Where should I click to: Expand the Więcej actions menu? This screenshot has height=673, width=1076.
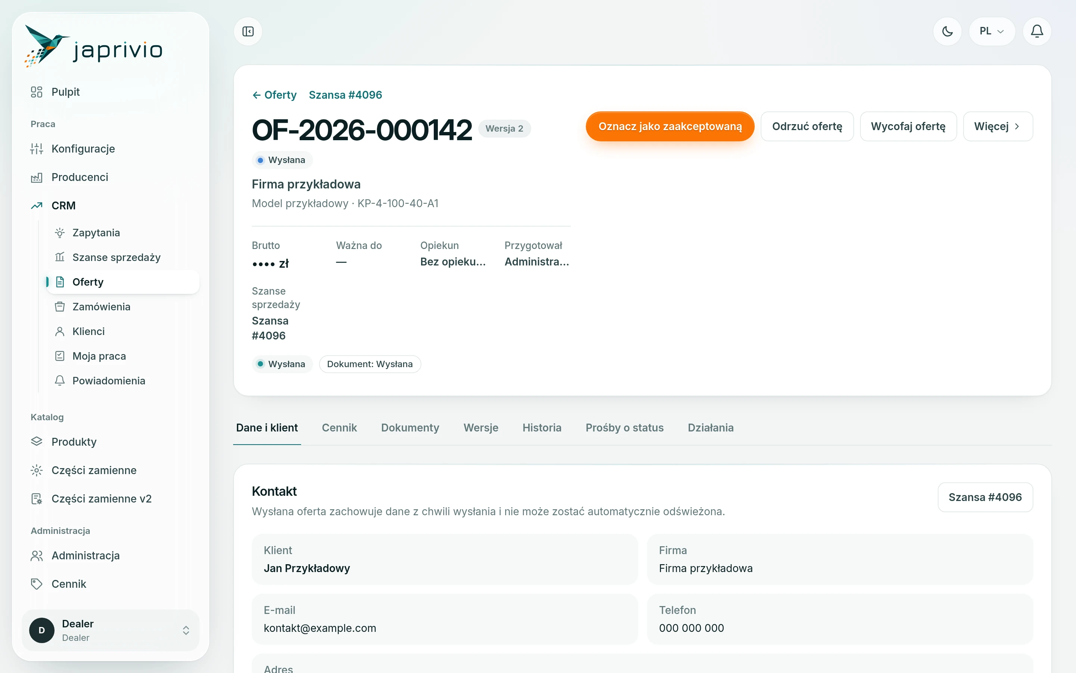(x=998, y=126)
